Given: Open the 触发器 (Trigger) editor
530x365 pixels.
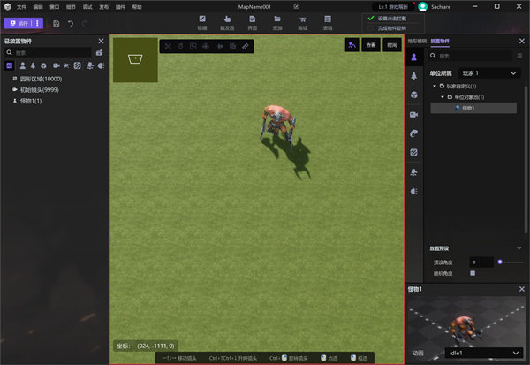Looking at the screenshot, I should 227,21.
